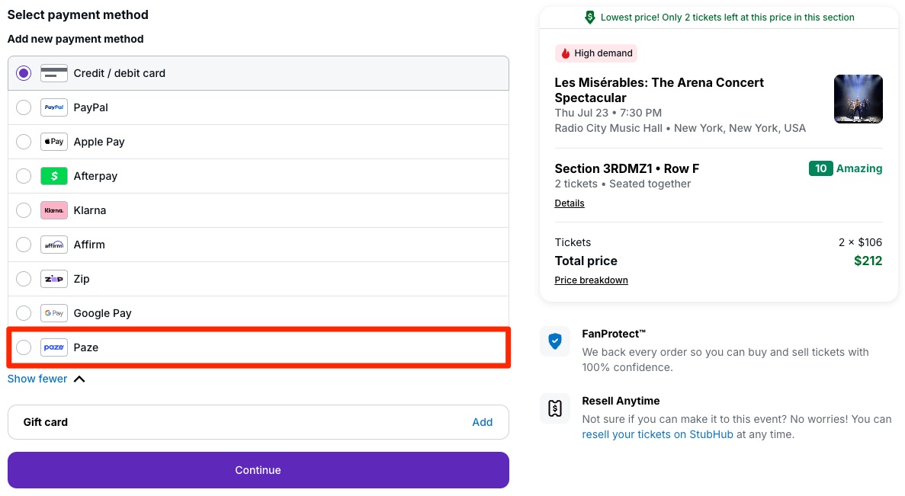The image size is (905, 496).
Task: Select the Paze radio button
Action: click(24, 347)
